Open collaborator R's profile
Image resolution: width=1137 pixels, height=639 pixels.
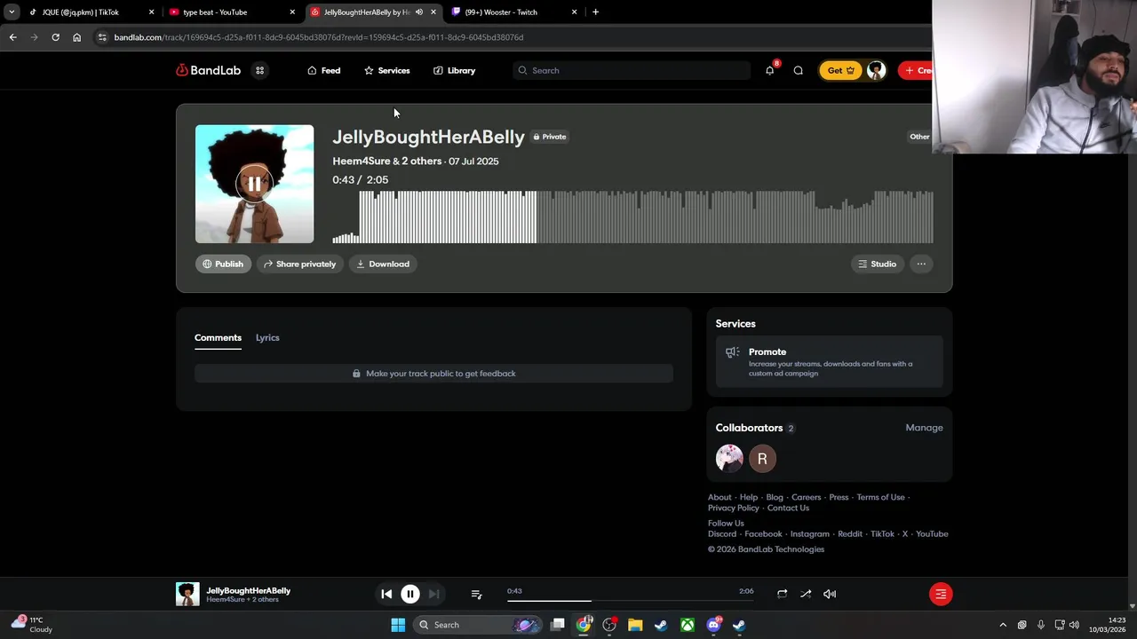(x=762, y=458)
